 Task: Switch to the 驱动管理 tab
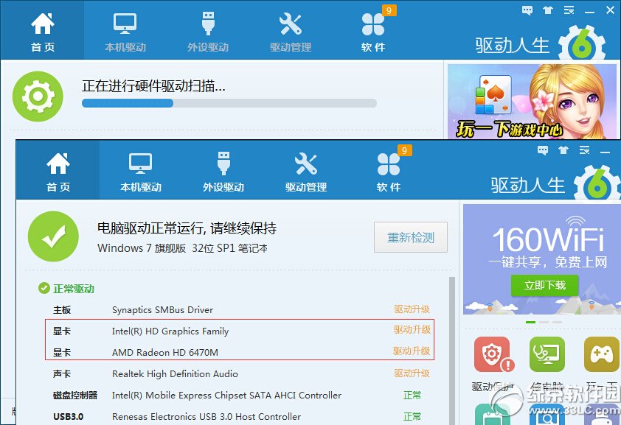coord(305,169)
